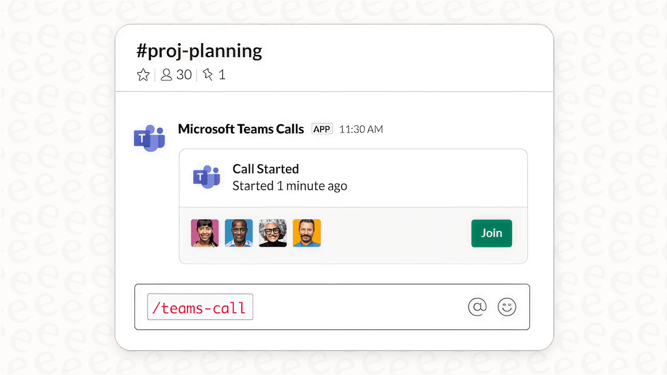This screenshot has height=375, width=667.
Task: Expand the pinned item in the channel
Action: point(214,74)
